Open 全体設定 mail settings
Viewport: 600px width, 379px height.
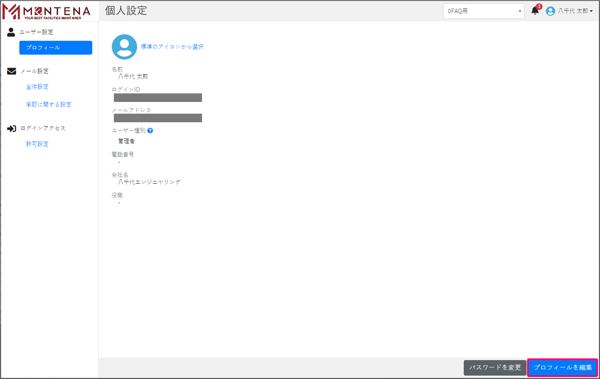pos(37,87)
